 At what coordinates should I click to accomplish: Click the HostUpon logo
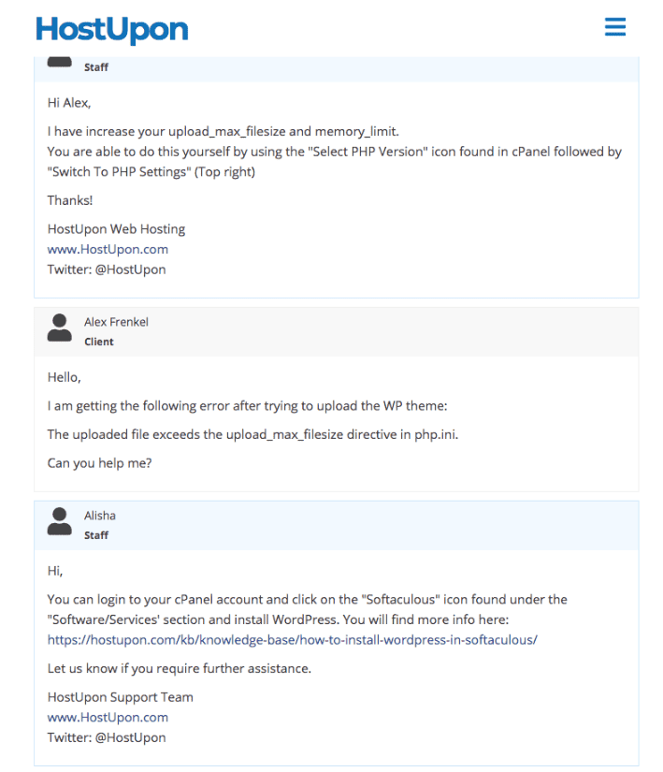pyautogui.click(x=112, y=30)
